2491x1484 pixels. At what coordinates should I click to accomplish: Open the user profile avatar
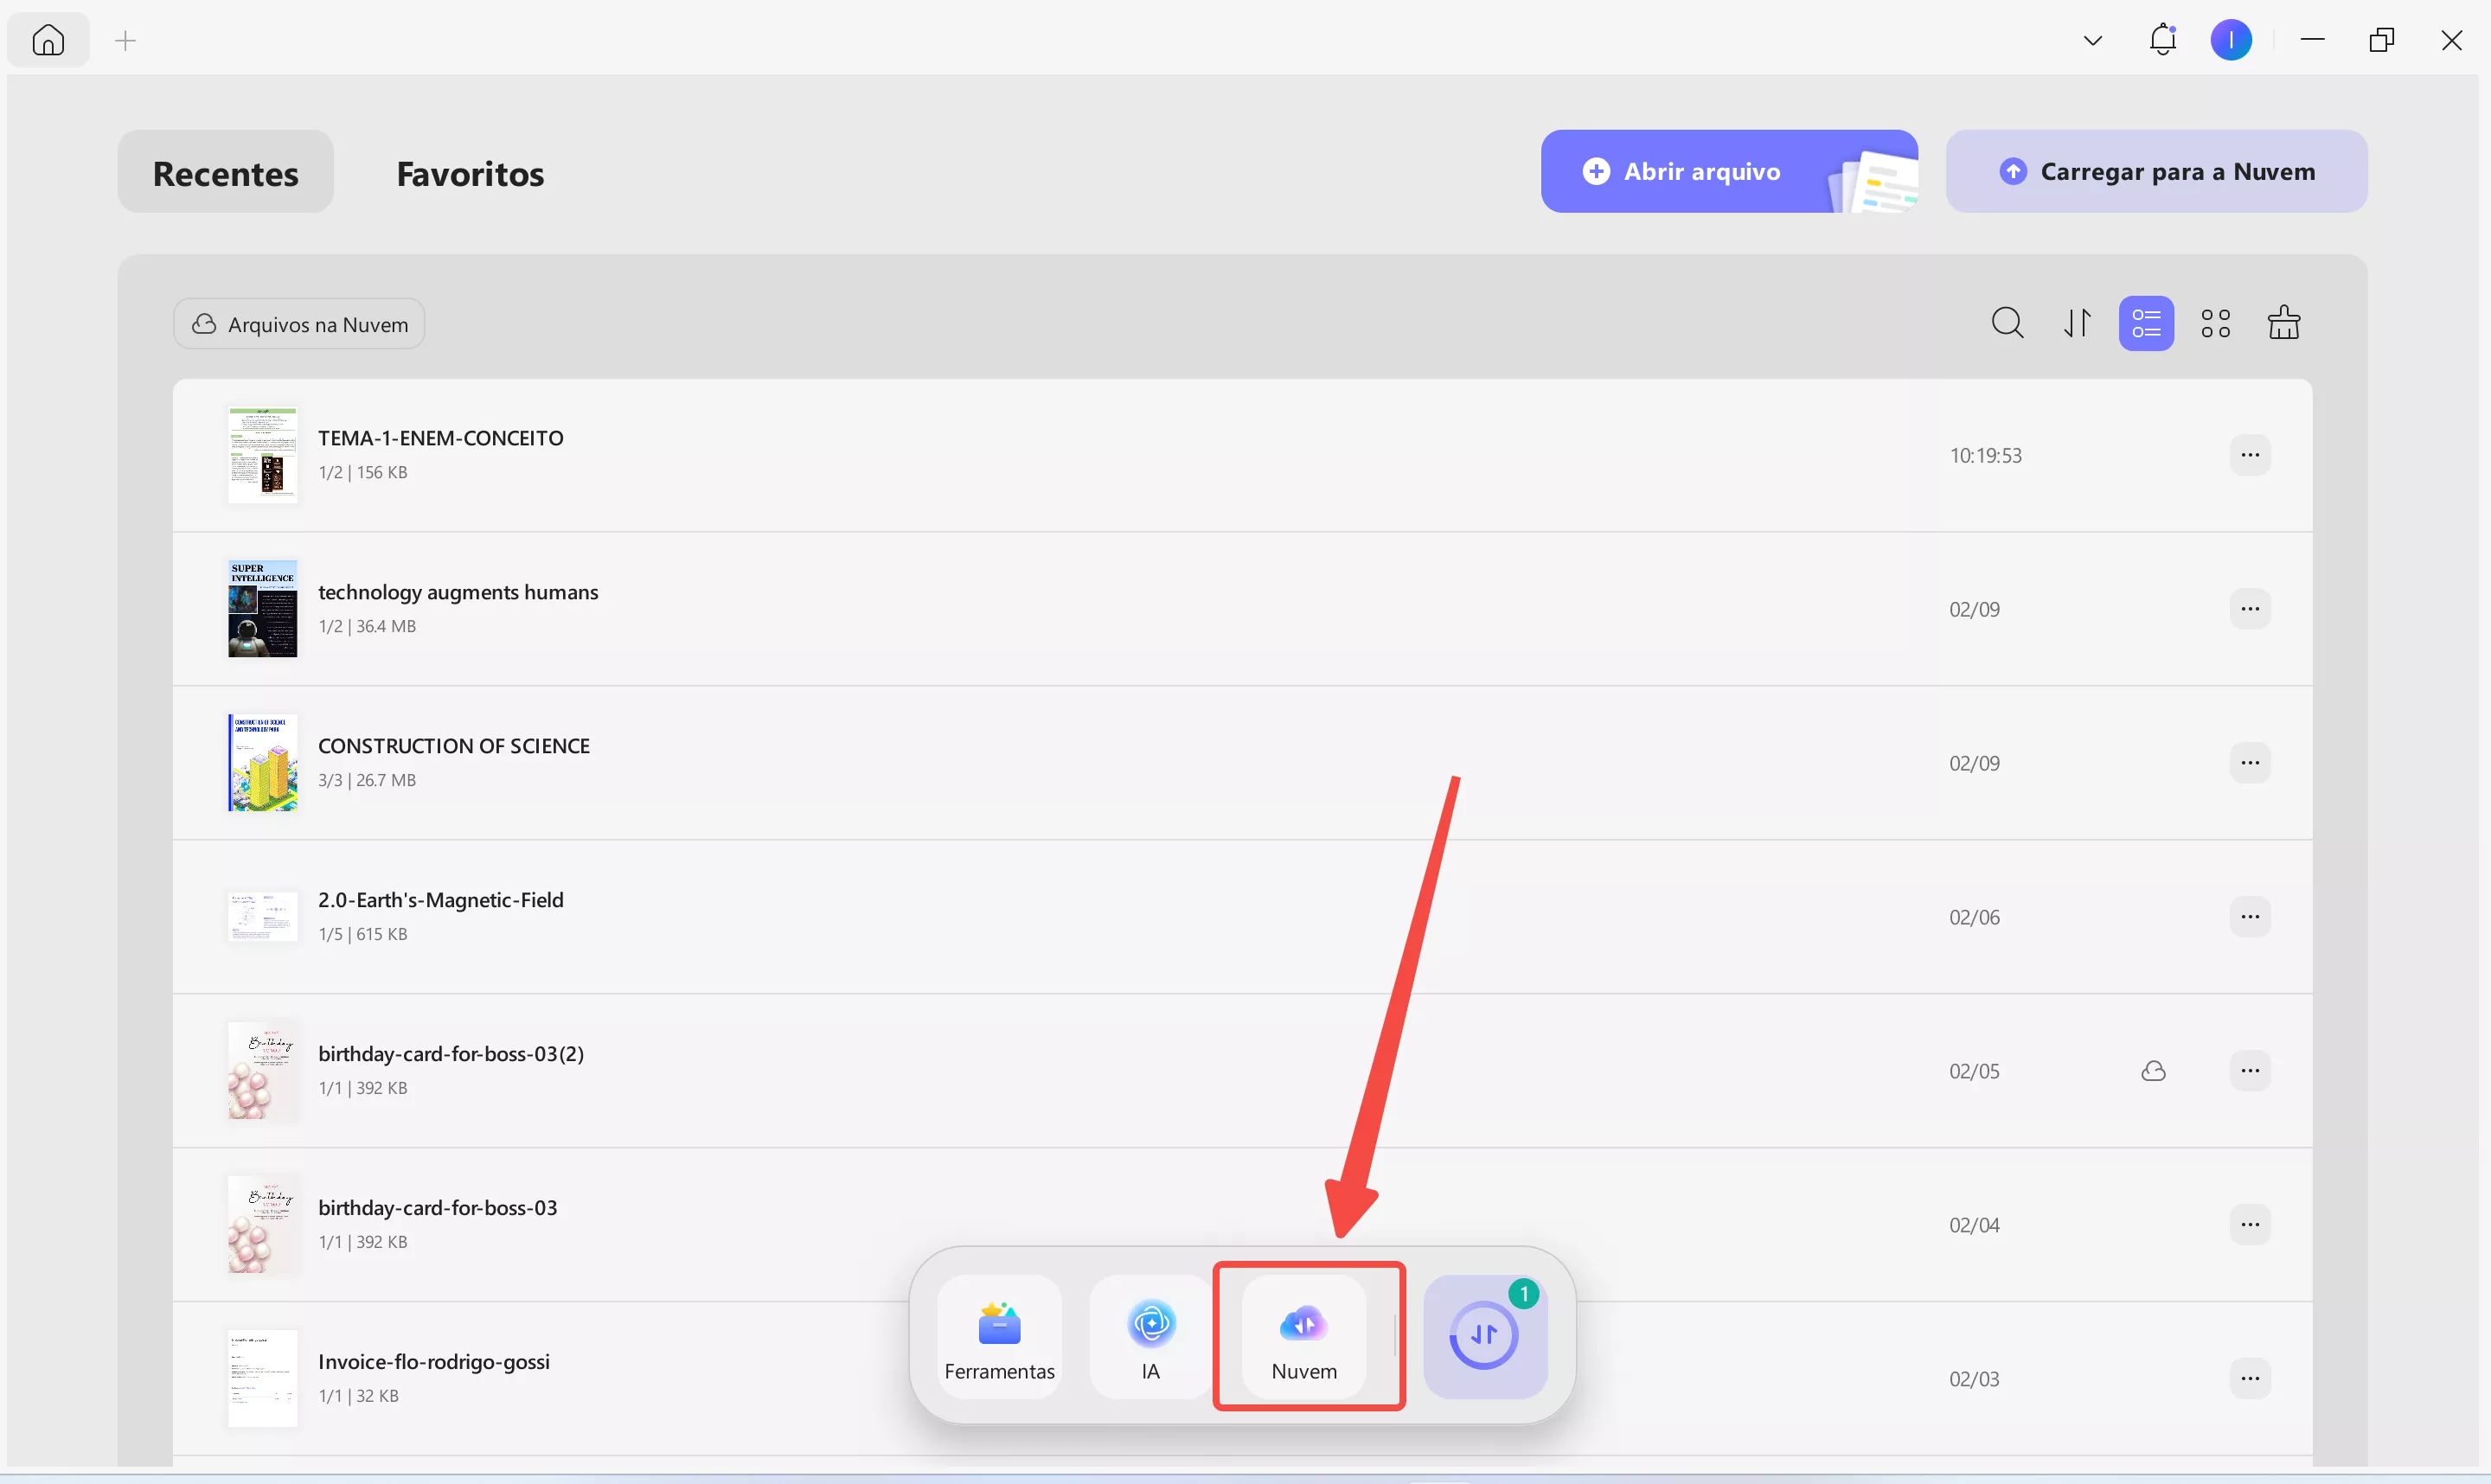(2230, 40)
